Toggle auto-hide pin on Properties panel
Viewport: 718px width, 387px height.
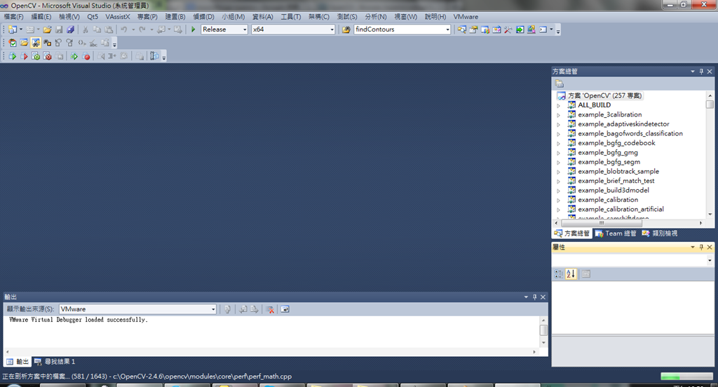pos(701,247)
